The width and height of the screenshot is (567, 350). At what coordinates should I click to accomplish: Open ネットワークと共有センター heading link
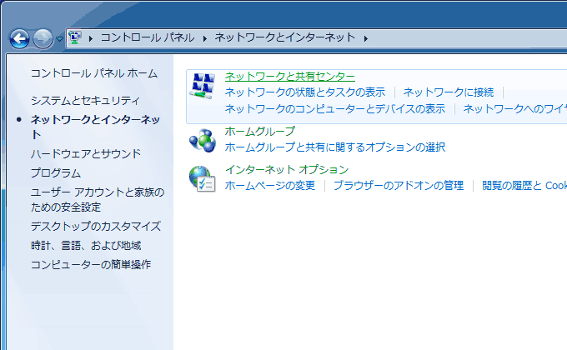290,77
